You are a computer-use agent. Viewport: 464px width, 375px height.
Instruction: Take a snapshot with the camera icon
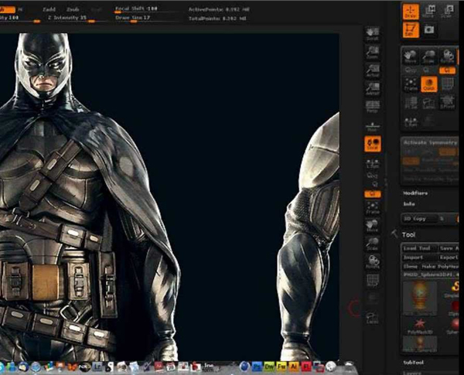pos(428,29)
